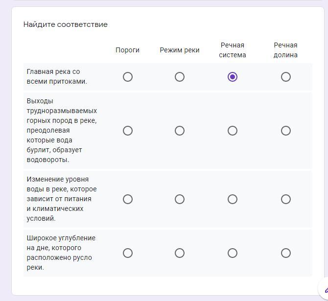Click the 'Режим реки' column header
This screenshot has width=328, height=301.
coord(180,50)
